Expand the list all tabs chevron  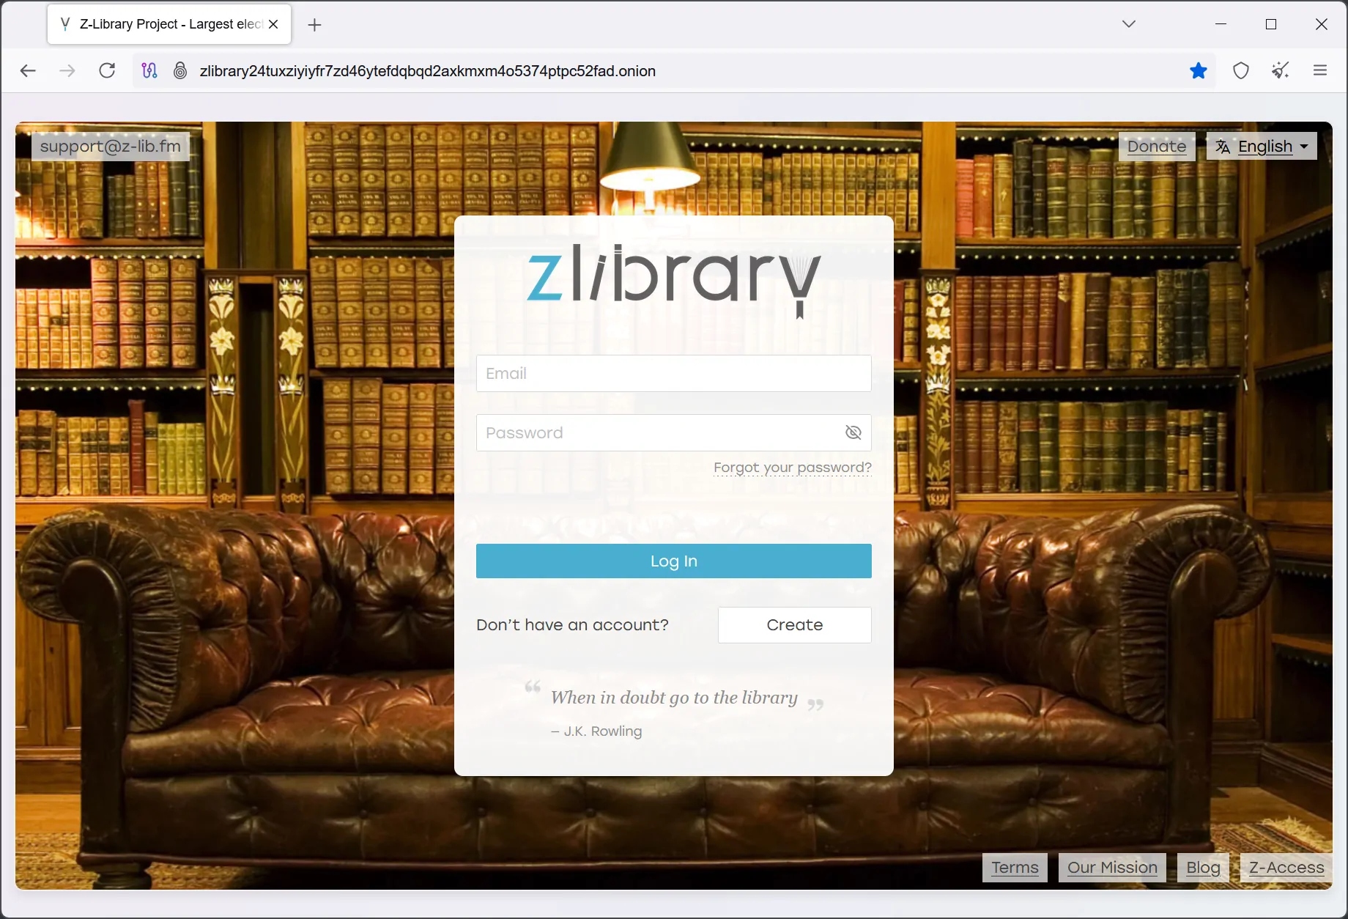click(1129, 24)
